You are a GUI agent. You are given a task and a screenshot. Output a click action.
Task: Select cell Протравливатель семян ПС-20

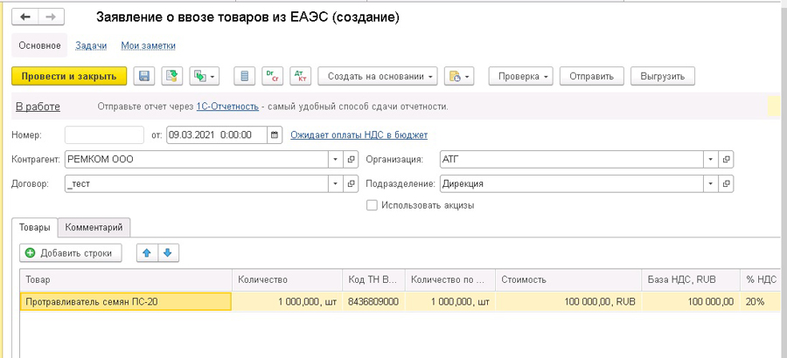[126, 302]
